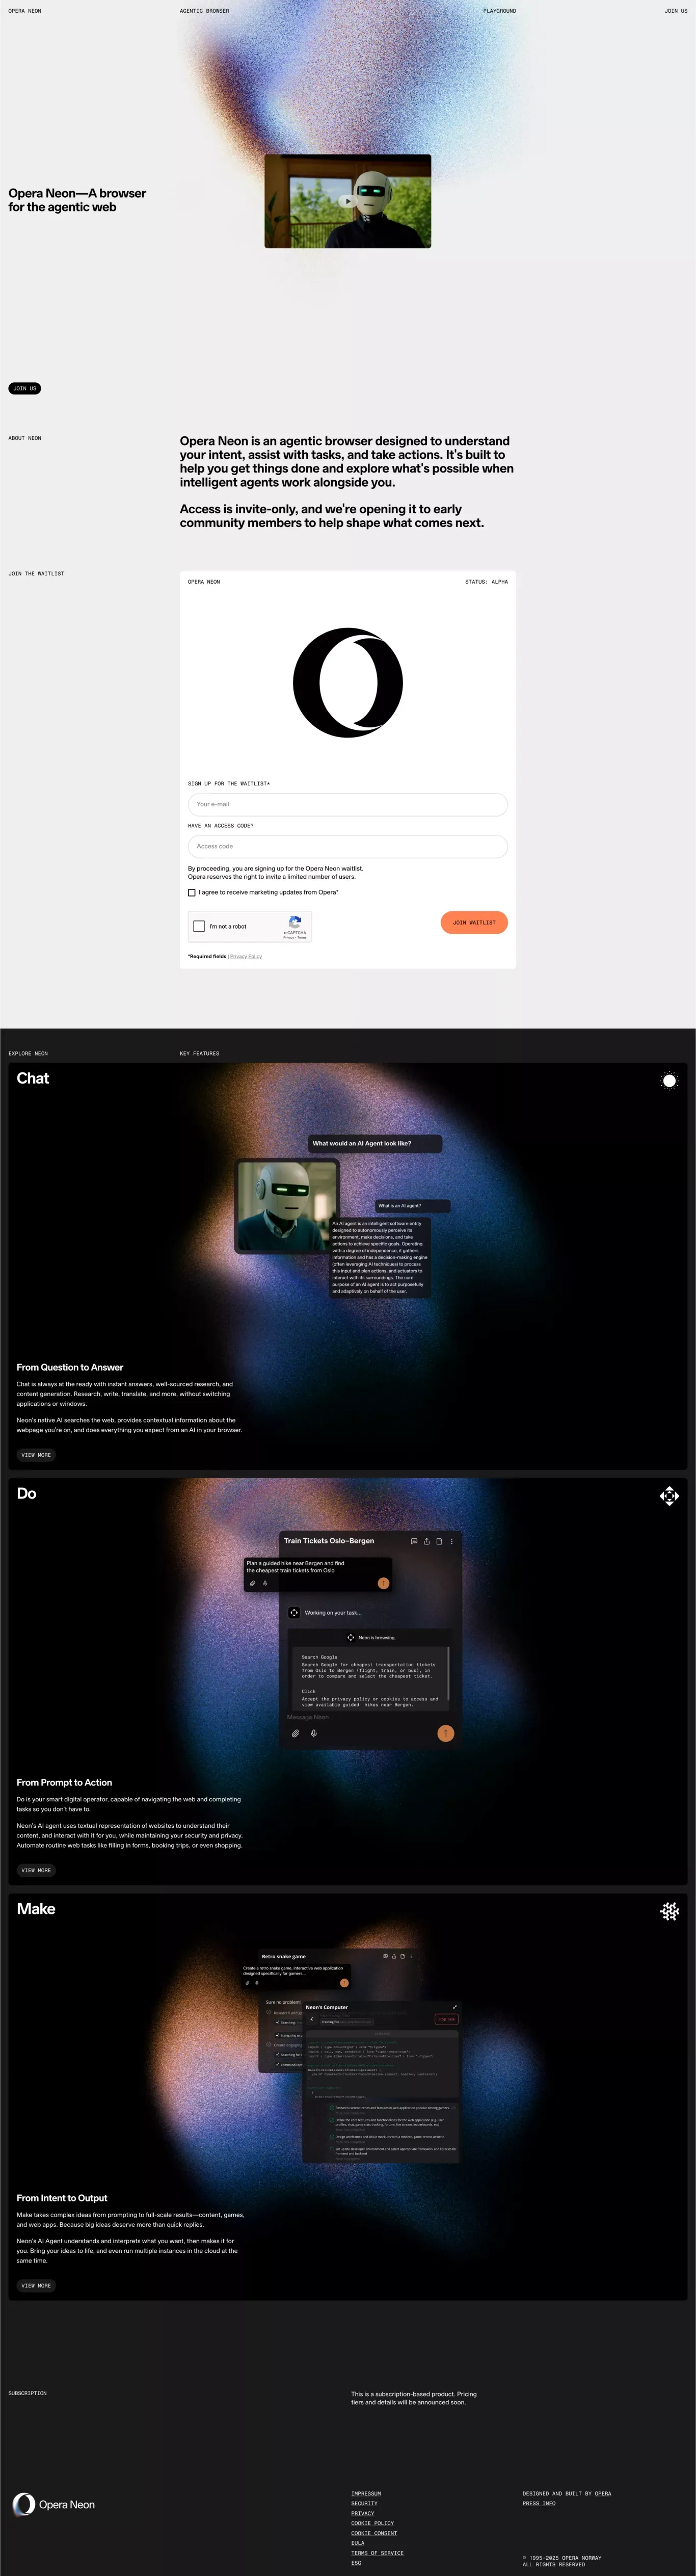696x2576 pixels.
Task: Click Join Us in top navigation
Action: (x=676, y=11)
